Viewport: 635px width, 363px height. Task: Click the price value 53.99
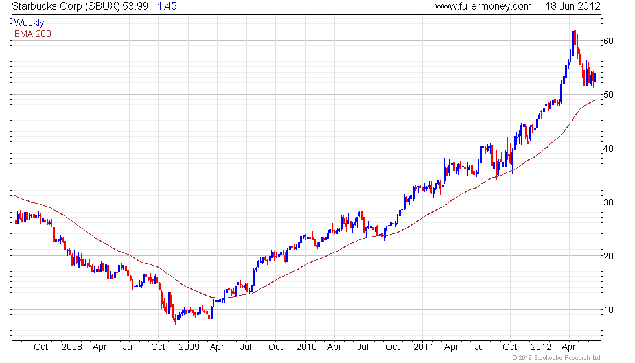click(x=135, y=6)
